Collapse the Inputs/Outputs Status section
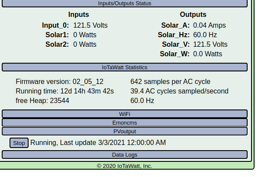 click(x=125, y=3)
